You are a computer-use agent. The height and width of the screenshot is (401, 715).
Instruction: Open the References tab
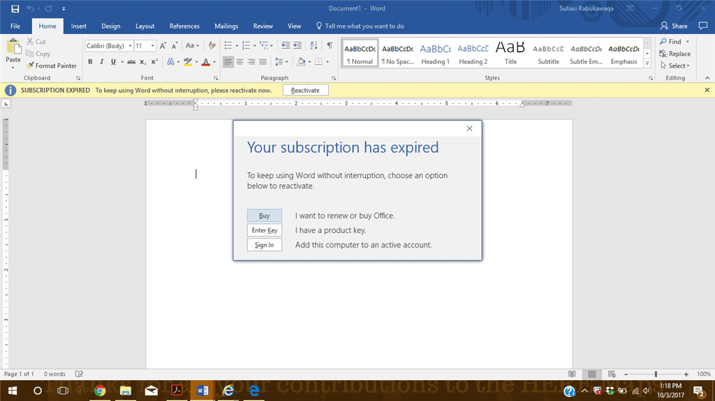[184, 26]
